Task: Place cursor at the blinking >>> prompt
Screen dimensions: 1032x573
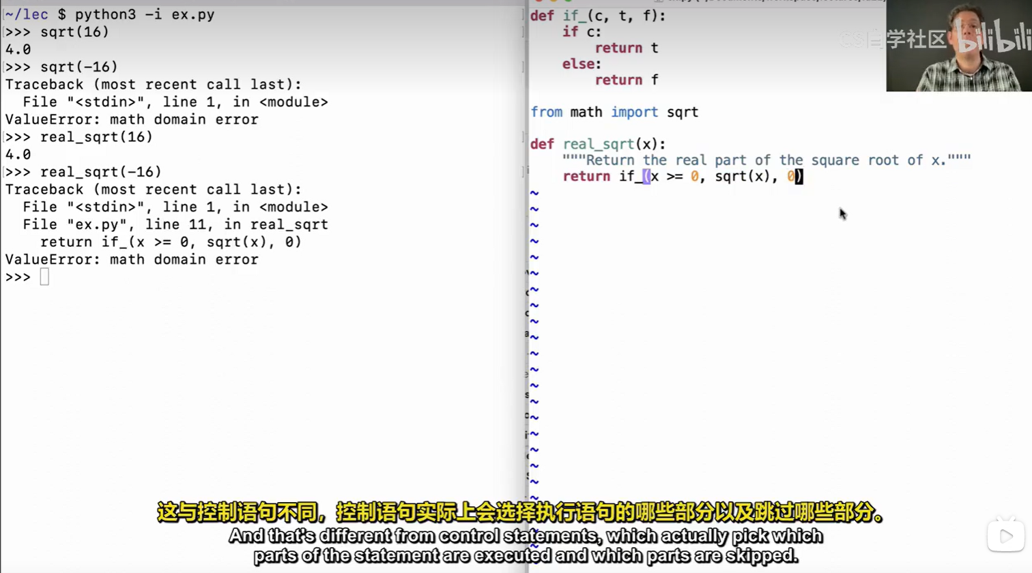Action: coord(44,276)
